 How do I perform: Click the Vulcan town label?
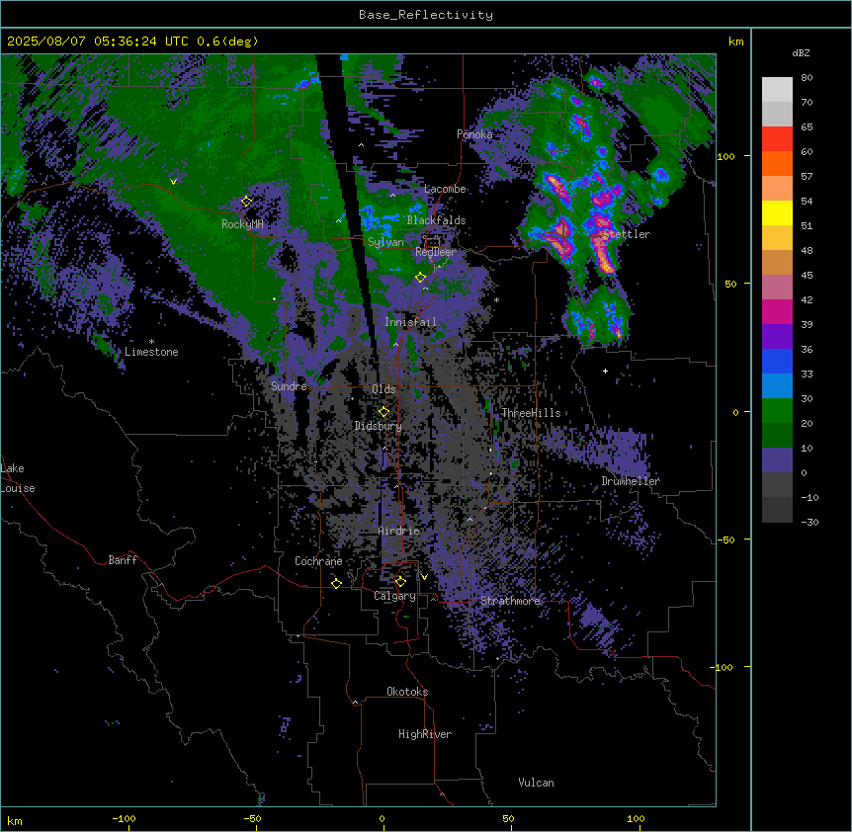(x=536, y=783)
